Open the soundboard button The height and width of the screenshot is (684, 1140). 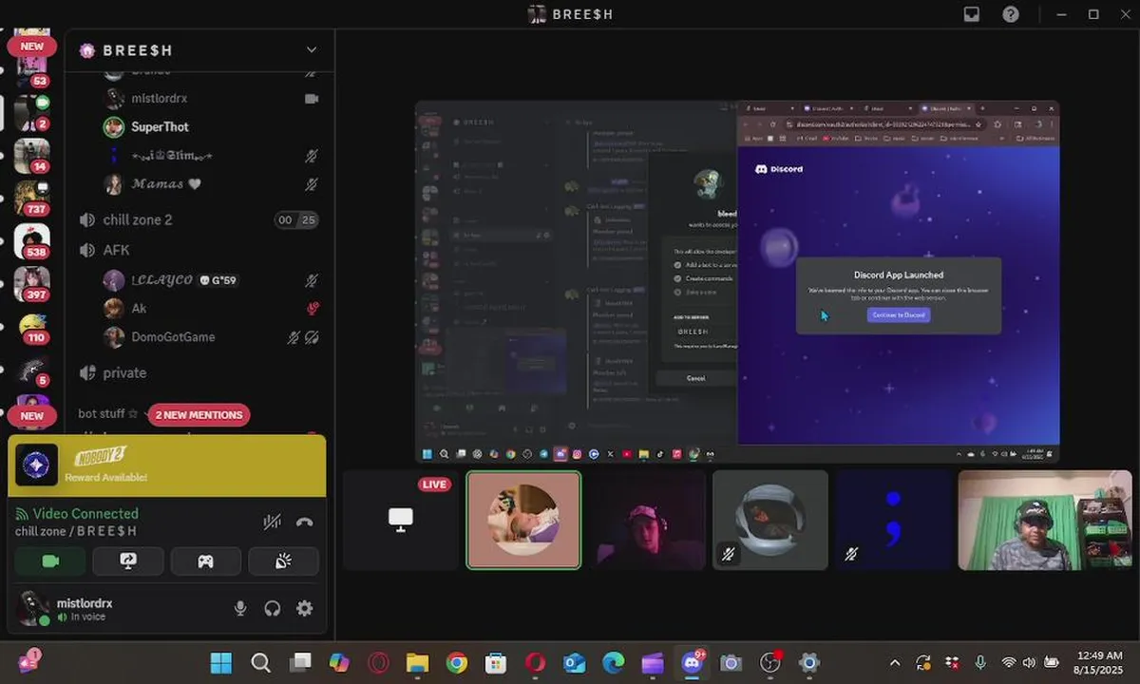(283, 561)
